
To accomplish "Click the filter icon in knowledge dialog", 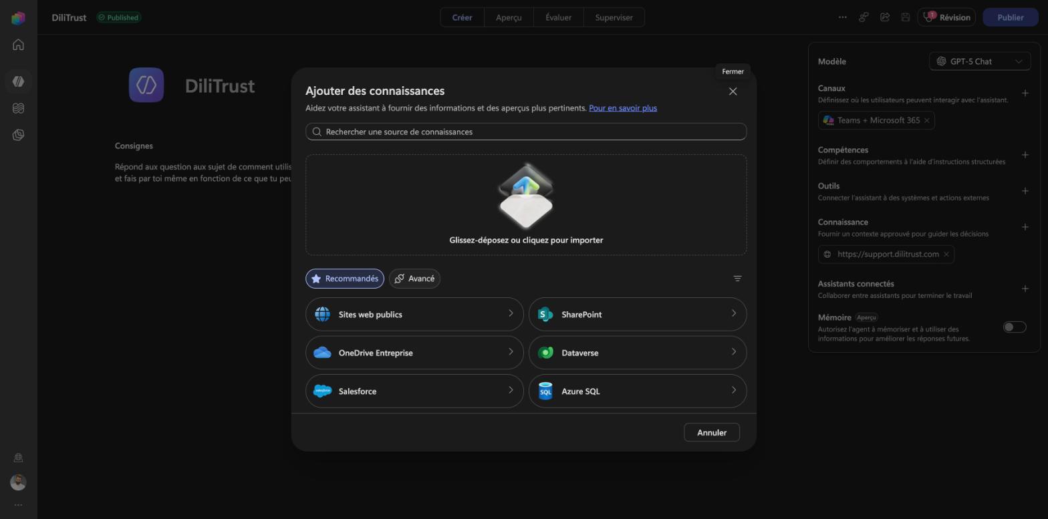I will pyautogui.click(x=737, y=279).
